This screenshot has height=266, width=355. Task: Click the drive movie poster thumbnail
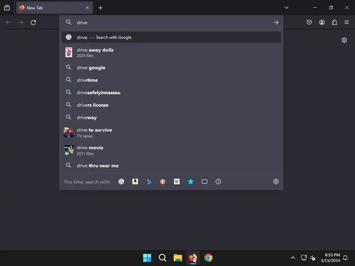(69, 150)
